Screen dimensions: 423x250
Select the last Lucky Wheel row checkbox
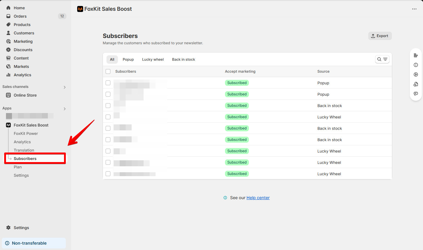[108, 174]
